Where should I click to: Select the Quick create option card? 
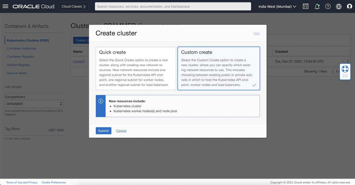(136, 69)
